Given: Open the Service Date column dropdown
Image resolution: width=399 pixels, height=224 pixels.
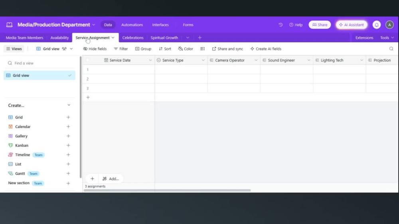Looking at the screenshot, I should [150, 60].
